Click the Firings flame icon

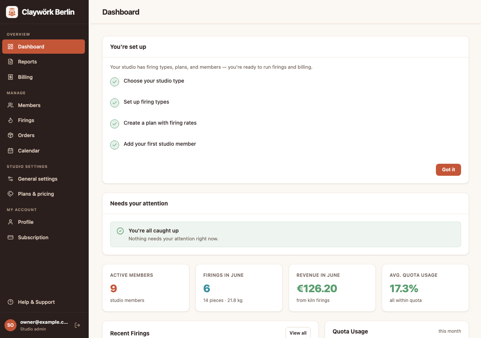click(11, 120)
